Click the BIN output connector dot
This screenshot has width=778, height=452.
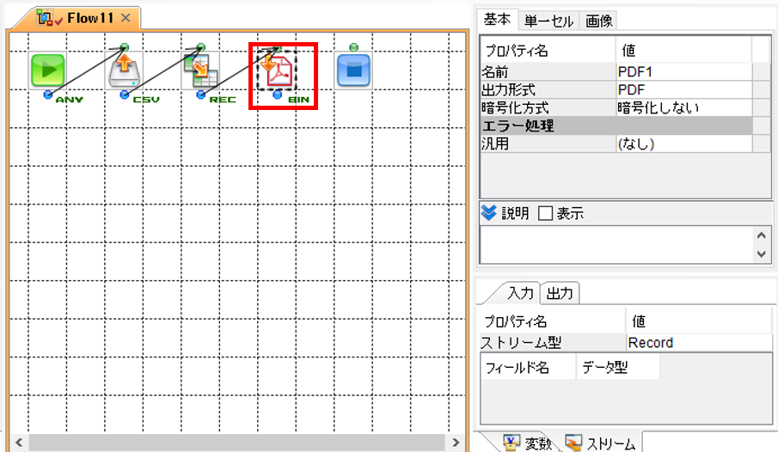point(277,95)
